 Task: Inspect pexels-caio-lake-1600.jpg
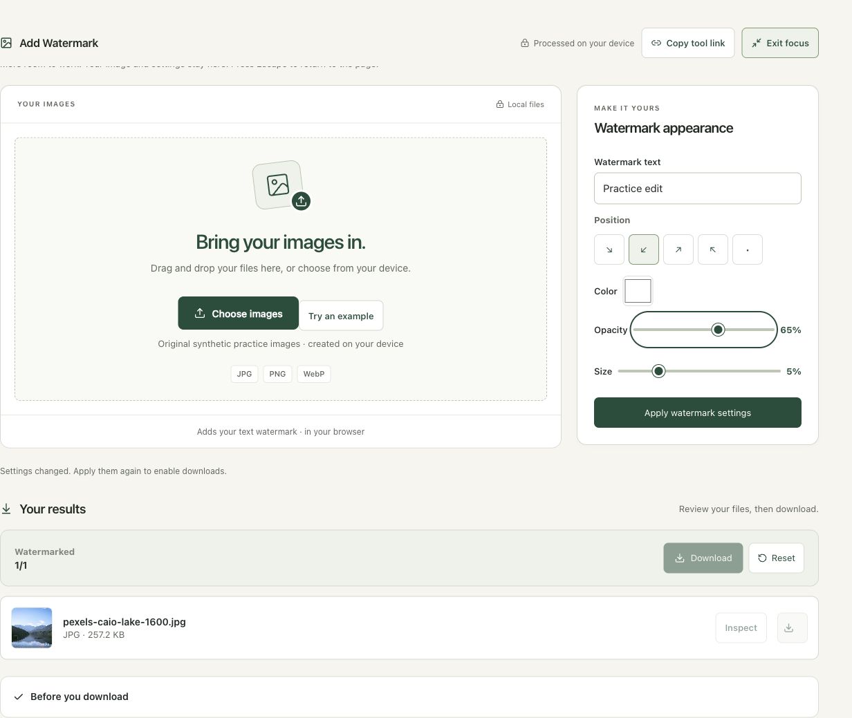[741, 628]
